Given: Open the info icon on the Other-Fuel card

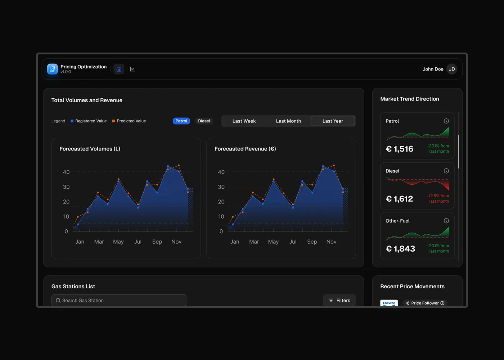Looking at the screenshot, I should pos(446,221).
